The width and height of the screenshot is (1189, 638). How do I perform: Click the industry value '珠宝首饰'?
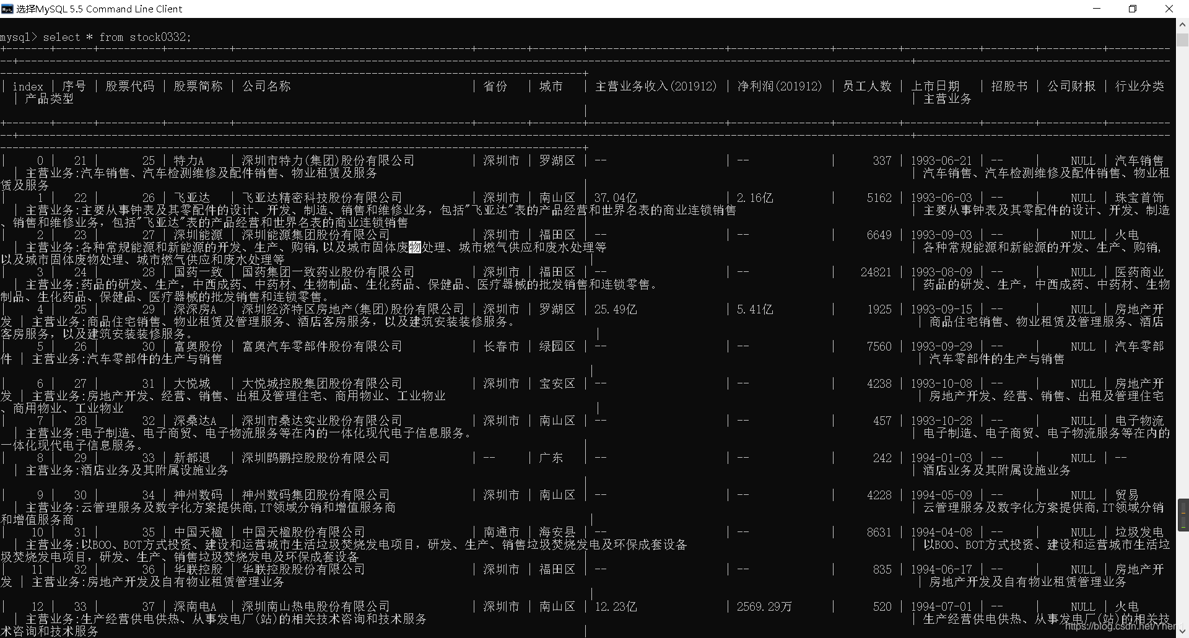1139,198
